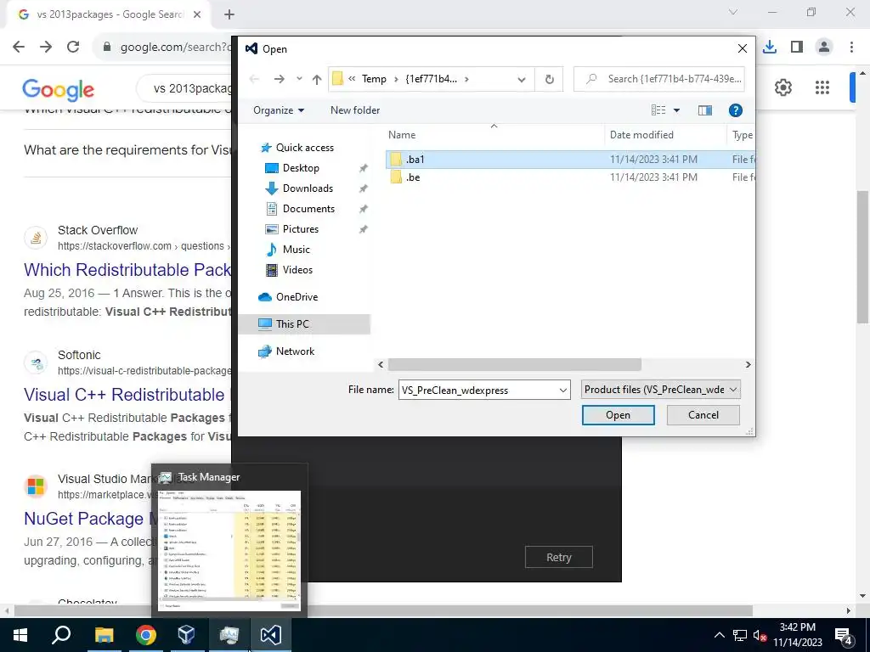The height and width of the screenshot is (652, 870).
Task: Select the .ba1 folder
Action: tap(570, 159)
